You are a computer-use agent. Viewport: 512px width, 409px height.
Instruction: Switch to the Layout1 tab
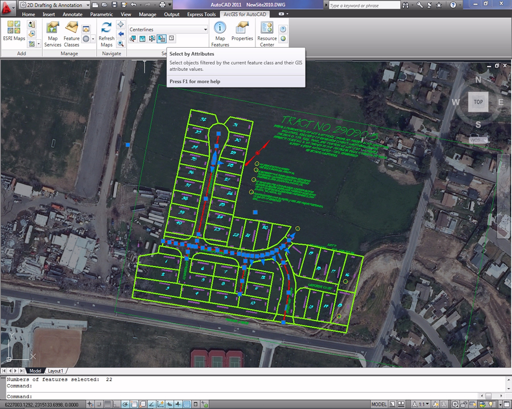pos(56,371)
